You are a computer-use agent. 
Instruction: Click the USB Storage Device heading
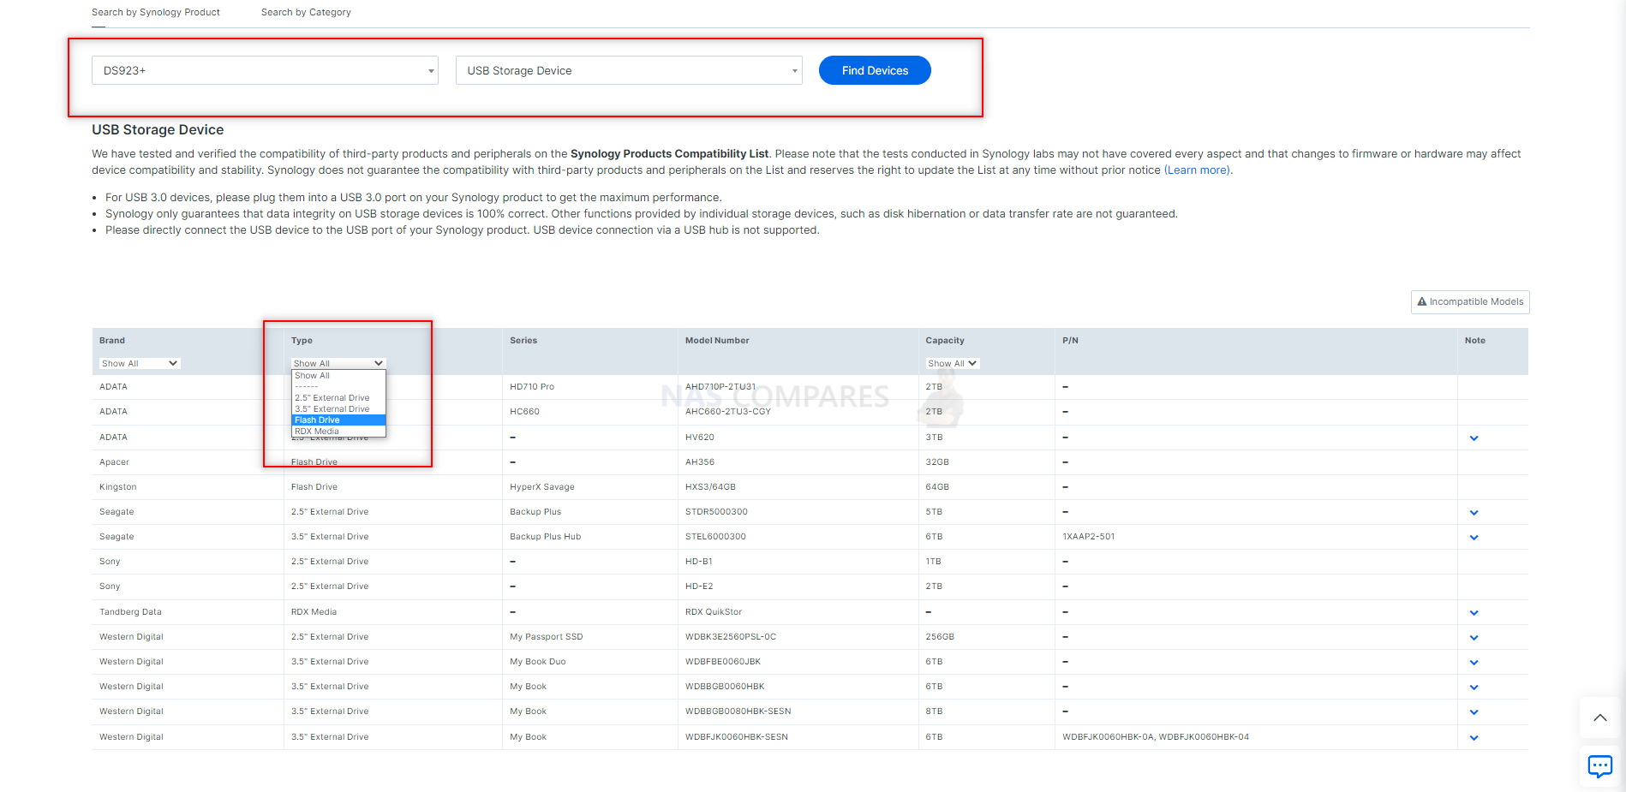[x=158, y=130]
